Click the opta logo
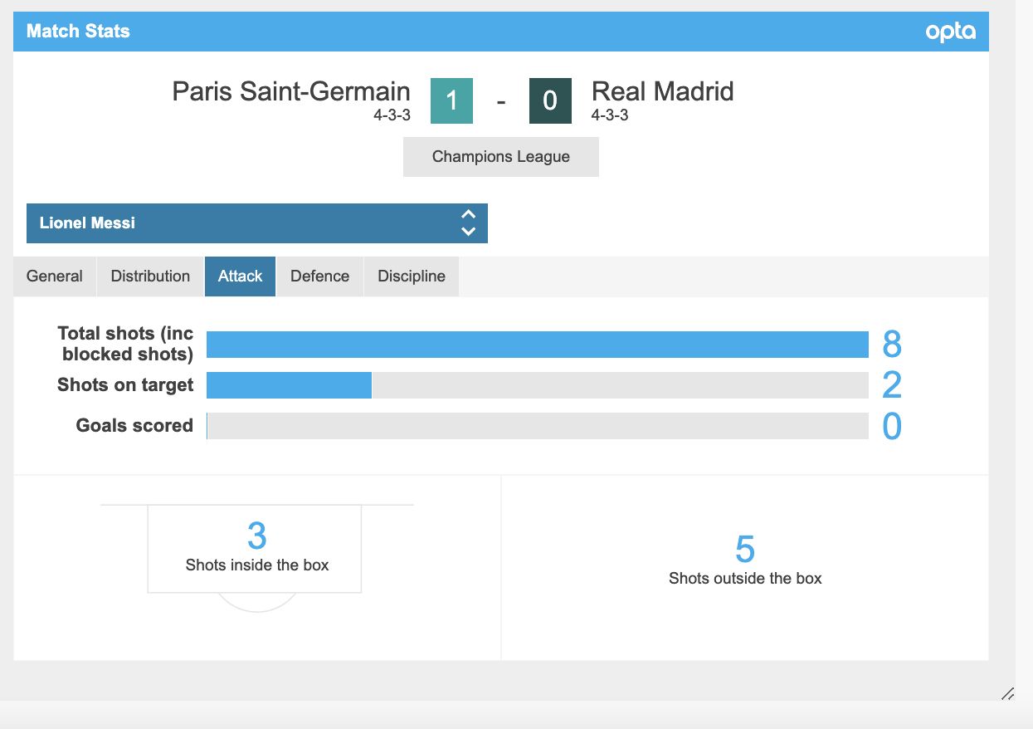Screen dimensions: 1033x729 [951, 32]
